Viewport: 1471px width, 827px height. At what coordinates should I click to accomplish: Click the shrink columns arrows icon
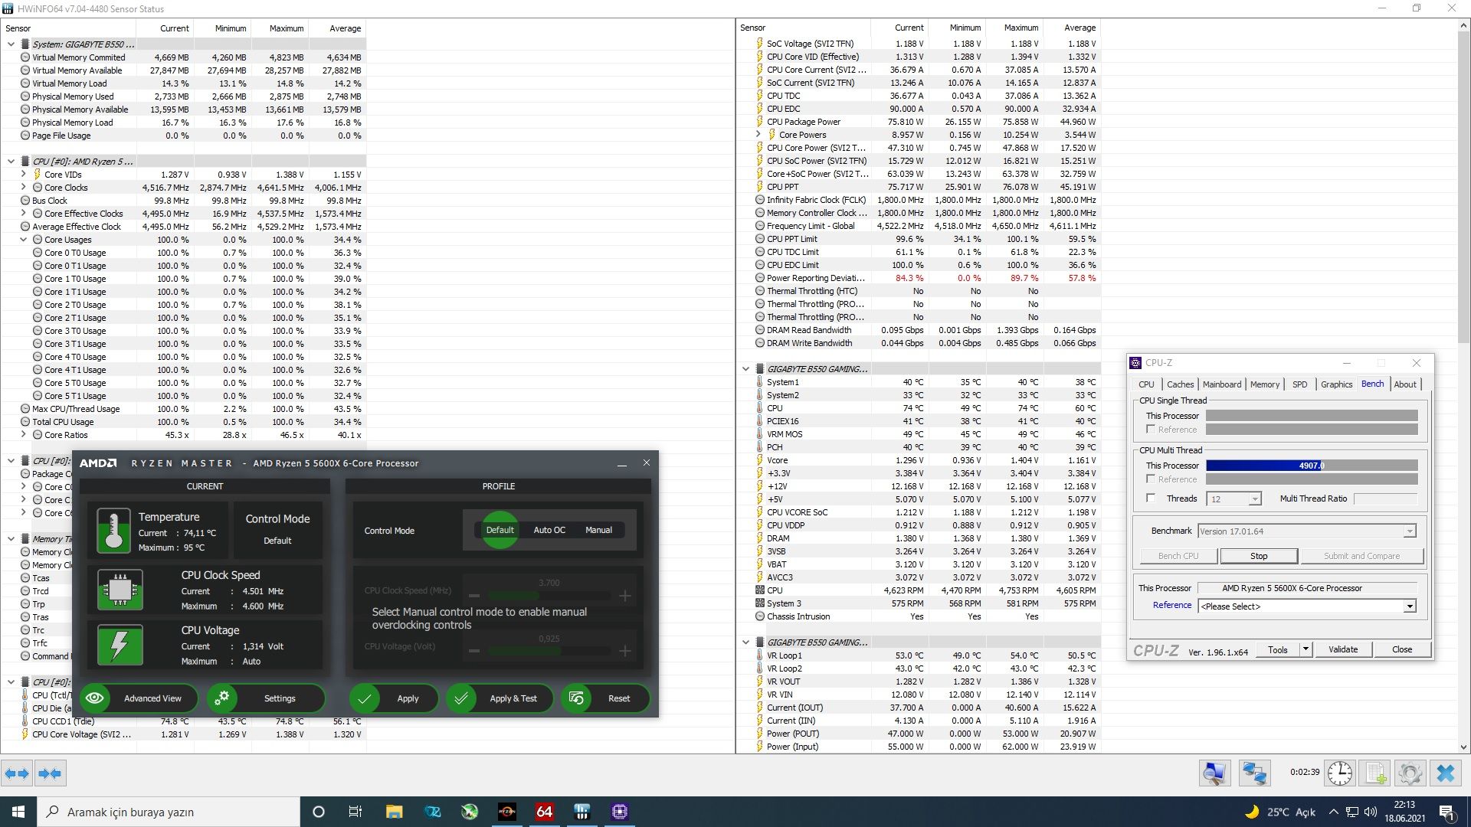(x=50, y=773)
